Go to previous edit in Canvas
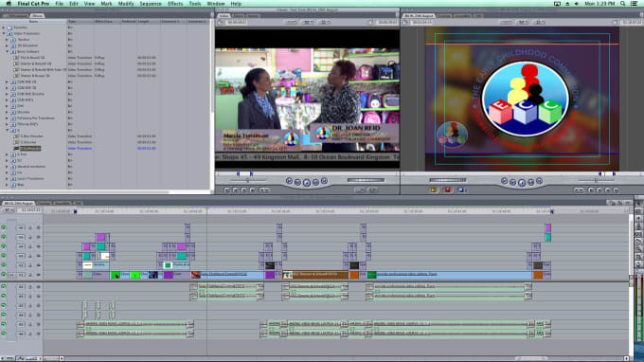Screen dimensions: 644x362 505,181
